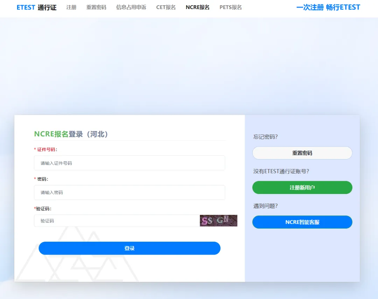Click the NCRE报名登录（河北） heading

[71, 134]
